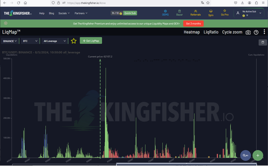
Task: Open the Help page
Action: (x=42, y=13)
